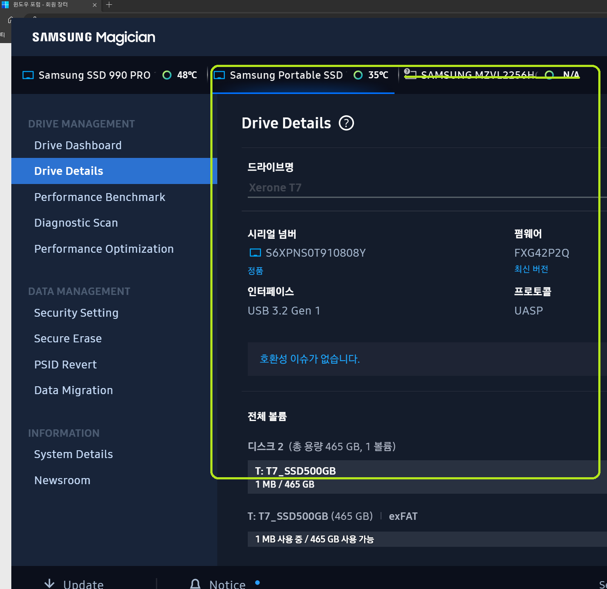Select the SAMSUNG MZVL2256H drive tab
607x589 pixels.
click(492, 75)
